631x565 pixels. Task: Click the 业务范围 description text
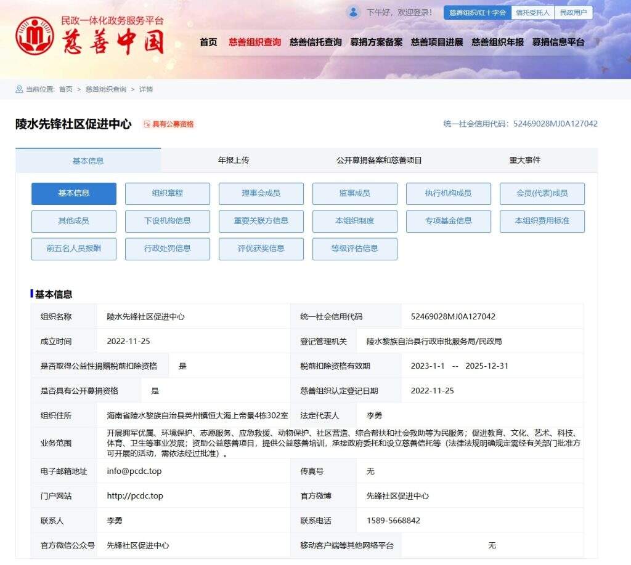tap(344, 443)
